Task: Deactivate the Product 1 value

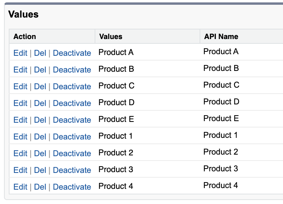Action: (x=72, y=137)
